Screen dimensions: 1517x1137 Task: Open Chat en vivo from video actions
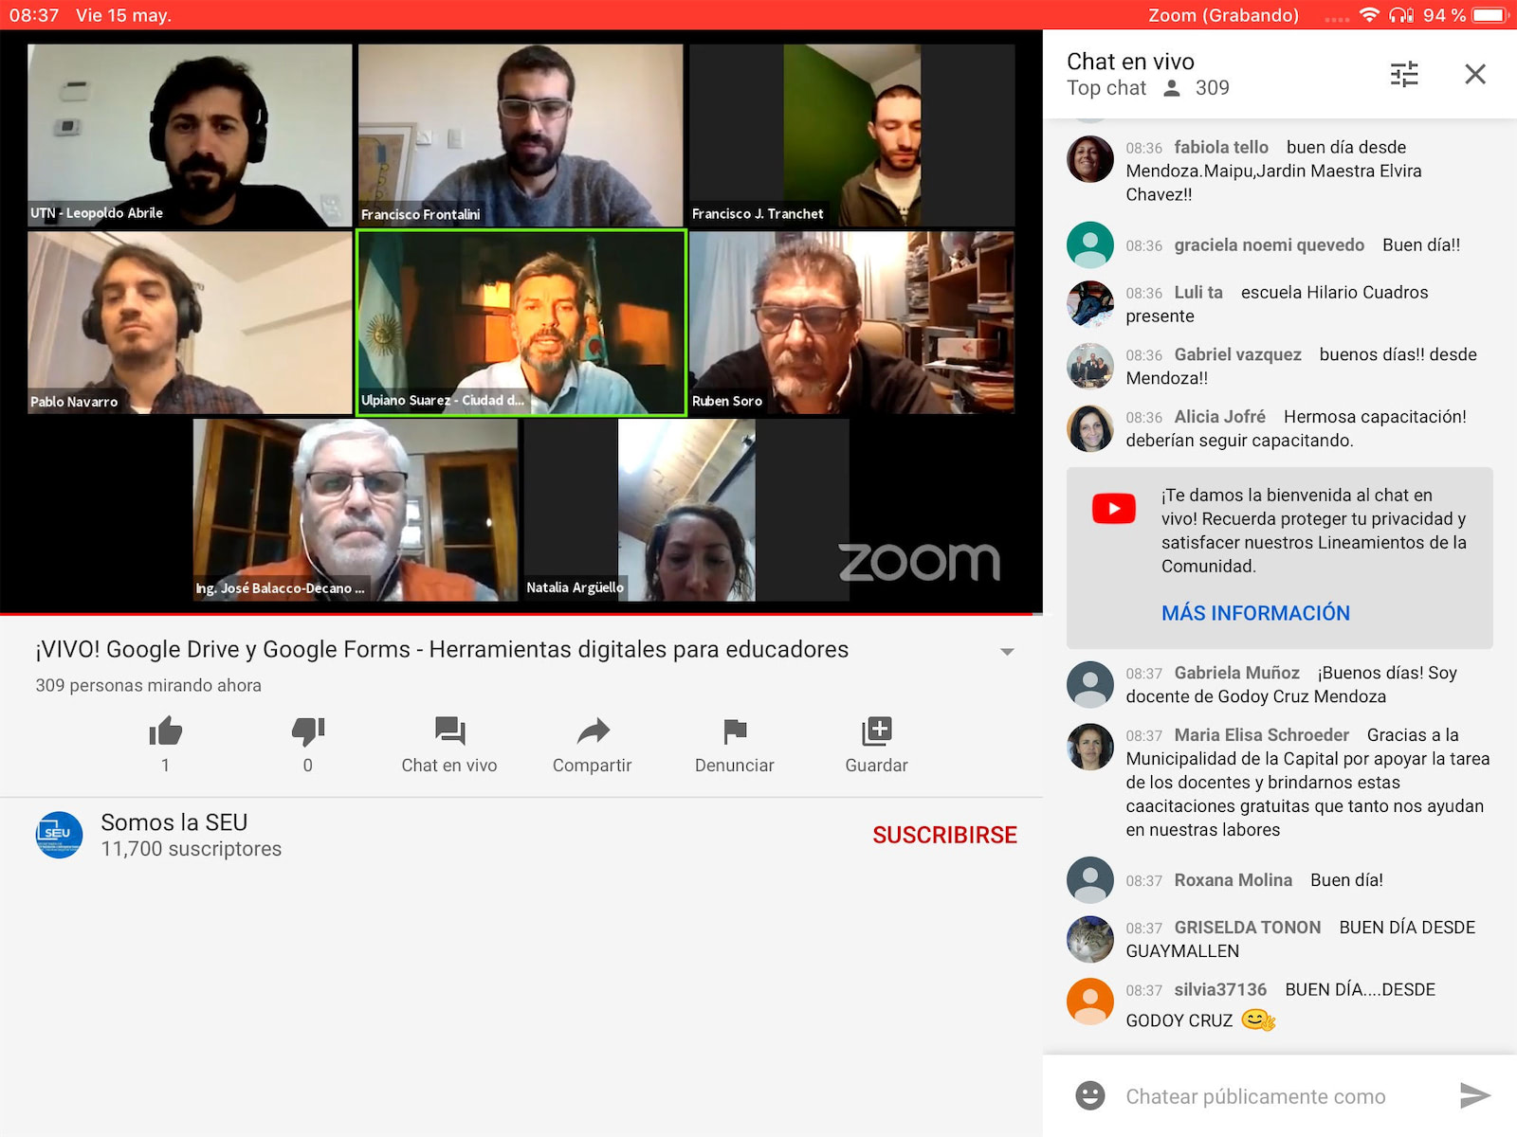[448, 745]
